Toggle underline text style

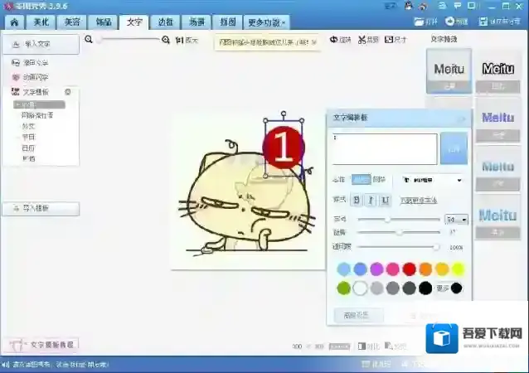(x=386, y=201)
